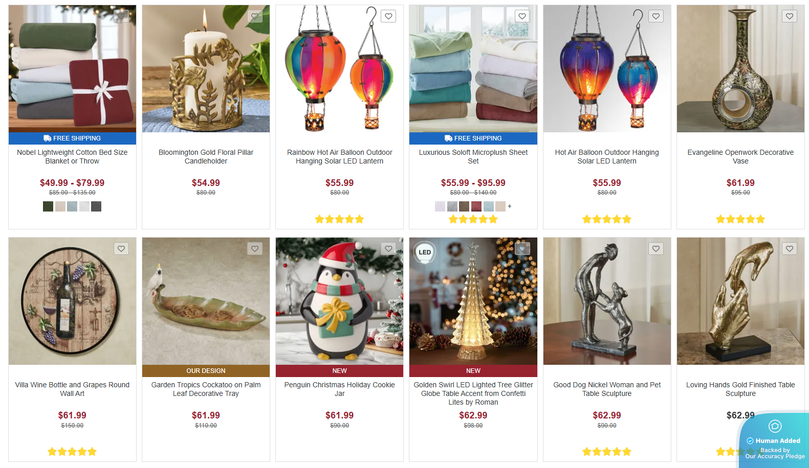This screenshot has height=468, width=809.
Task: Open Penguin Christmas Holiday Cookie Jar title
Action: pos(340,389)
